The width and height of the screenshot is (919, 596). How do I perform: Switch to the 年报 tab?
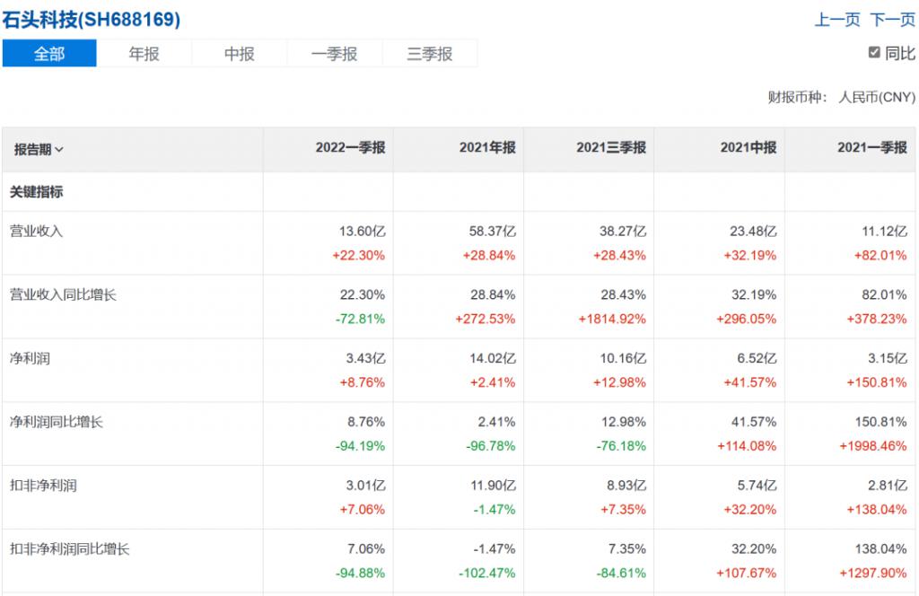(144, 53)
